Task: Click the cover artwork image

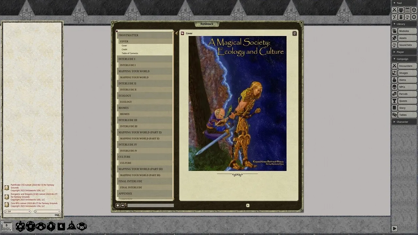Action: (237, 103)
